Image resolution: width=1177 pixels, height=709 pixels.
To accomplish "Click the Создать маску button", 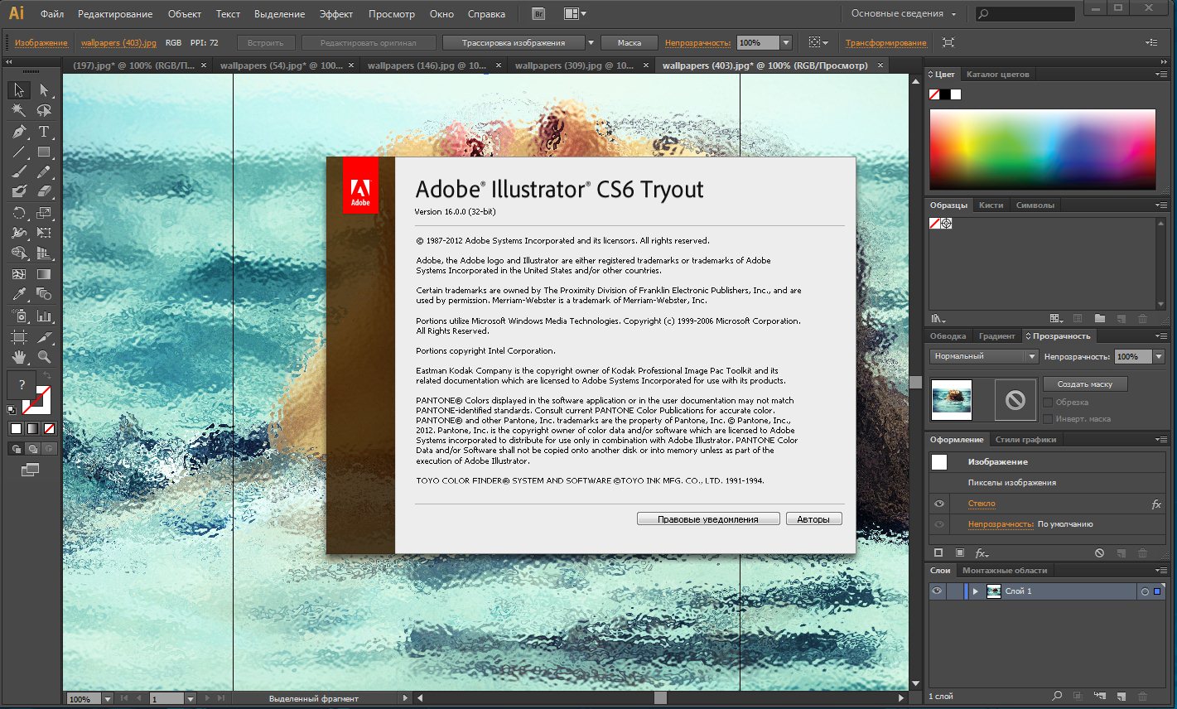I will pos(1085,384).
